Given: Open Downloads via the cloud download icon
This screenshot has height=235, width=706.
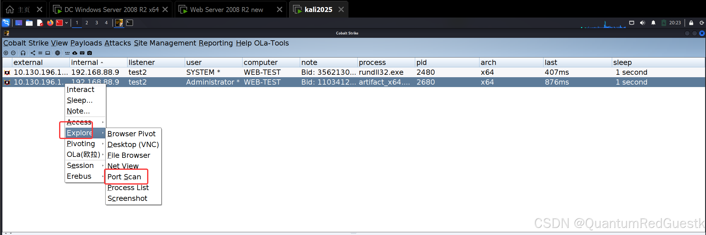Looking at the screenshot, I should [x=75, y=53].
